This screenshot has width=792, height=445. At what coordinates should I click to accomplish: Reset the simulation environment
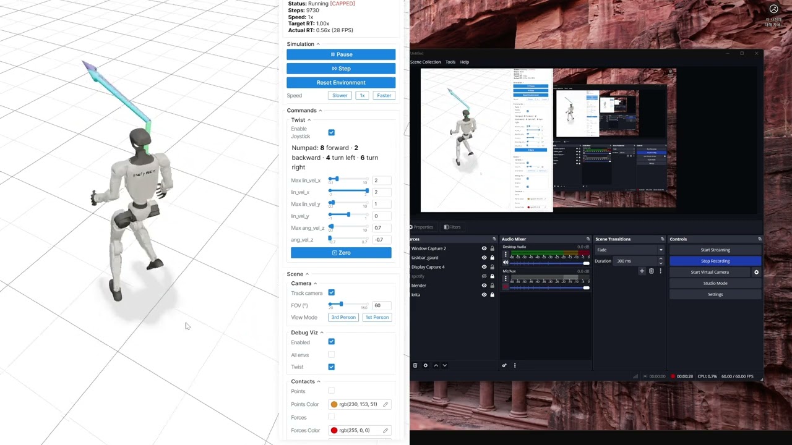(x=341, y=82)
